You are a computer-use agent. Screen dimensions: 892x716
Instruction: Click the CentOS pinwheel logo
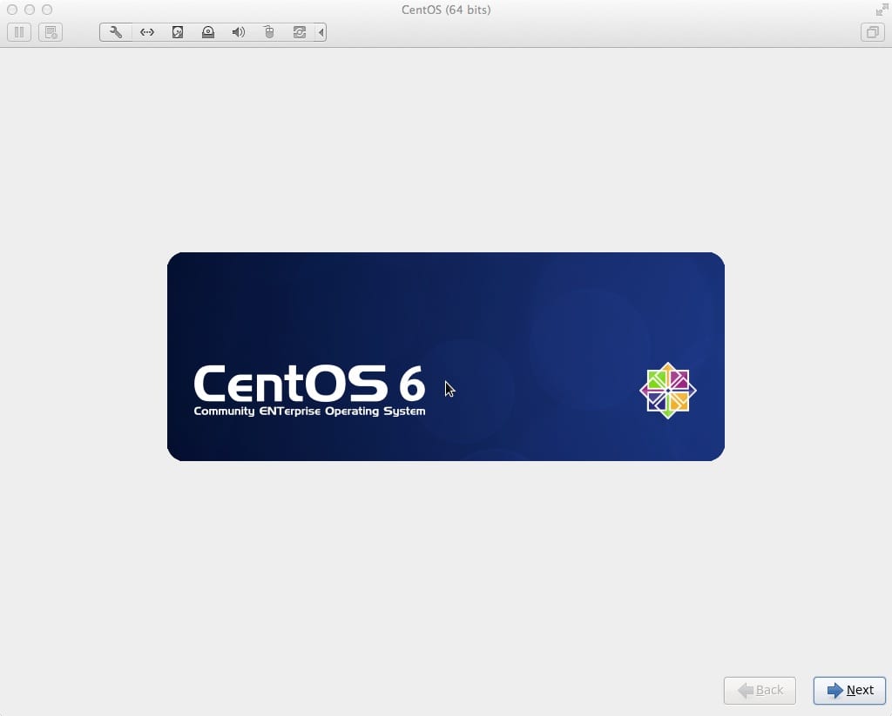point(668,391)
